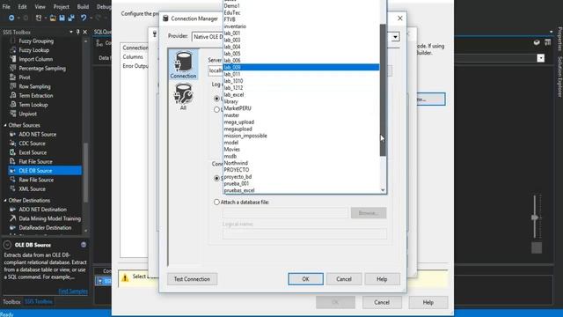
Task: Switch to the Toolbox bottom tab
Action: pos(11,301)
